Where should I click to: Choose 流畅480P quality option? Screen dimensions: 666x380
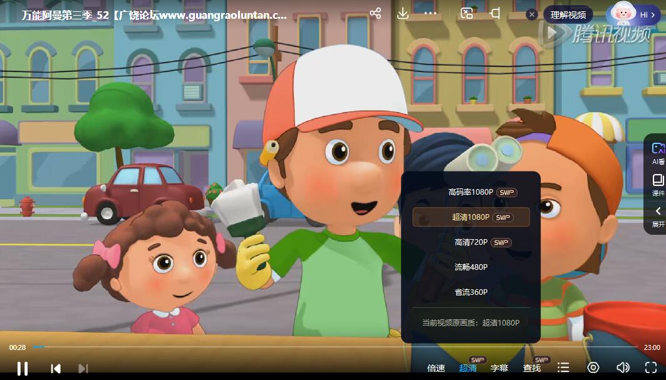click(x=471, y=267)
